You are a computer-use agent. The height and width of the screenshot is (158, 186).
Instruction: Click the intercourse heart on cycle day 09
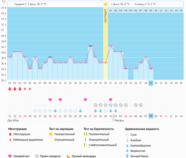50,100
